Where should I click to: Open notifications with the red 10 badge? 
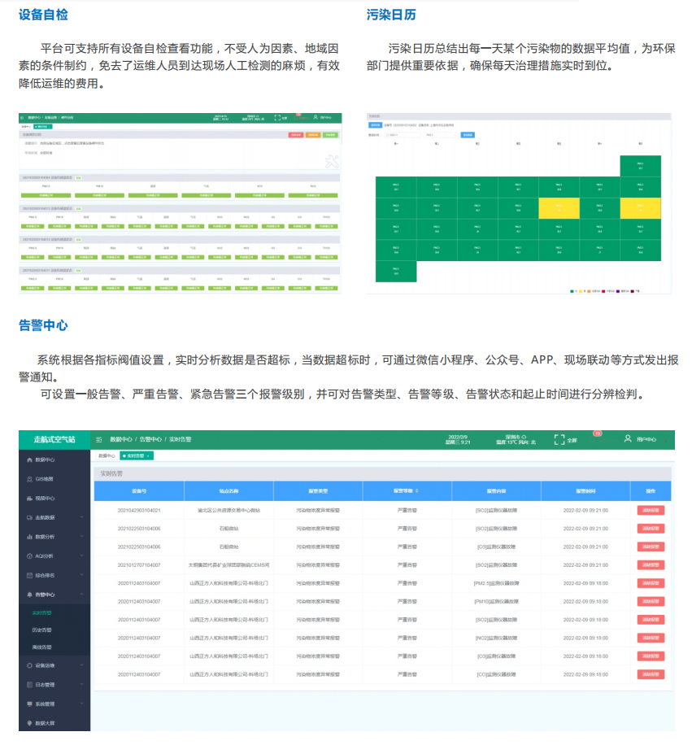597,433
